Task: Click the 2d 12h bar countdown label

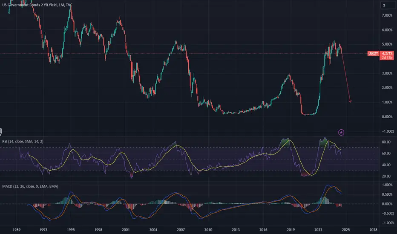Action: 387,58
